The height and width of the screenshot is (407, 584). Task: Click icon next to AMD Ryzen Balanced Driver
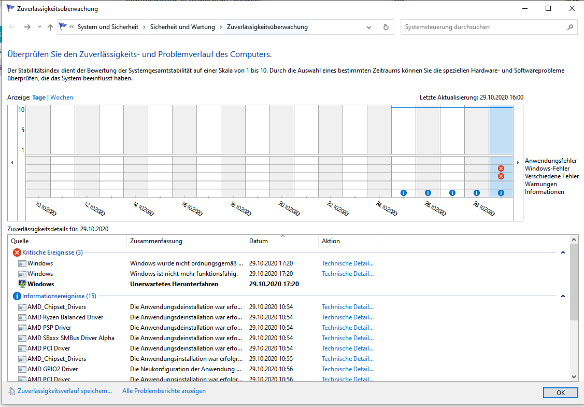(22, 317)
